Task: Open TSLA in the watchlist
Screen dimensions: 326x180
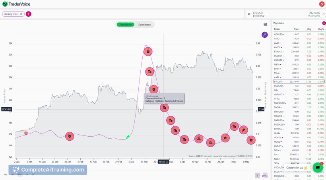Action: tap(299, 73)
